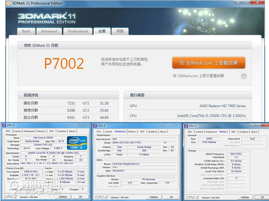Screen dimensions: 269x201
Task: Click the Cycle Time value 24 clocks
Action: [236, 171]
